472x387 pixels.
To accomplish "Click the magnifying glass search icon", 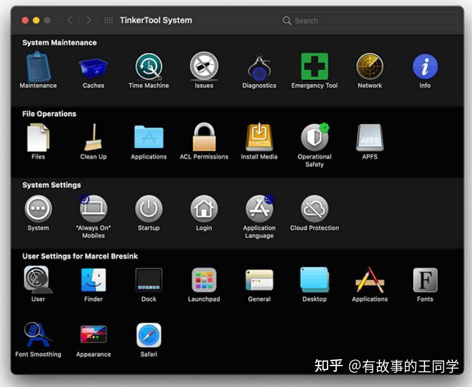I will (x=287, y=20).
